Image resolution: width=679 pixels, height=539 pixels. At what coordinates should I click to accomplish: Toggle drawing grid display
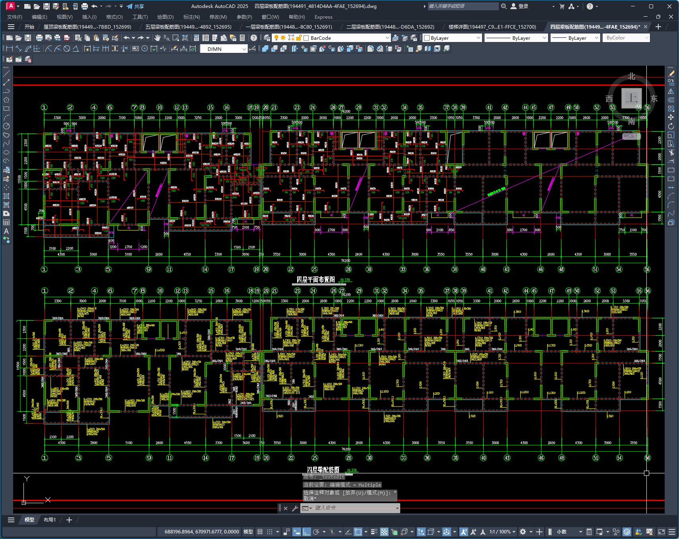(x=260, y=531)
